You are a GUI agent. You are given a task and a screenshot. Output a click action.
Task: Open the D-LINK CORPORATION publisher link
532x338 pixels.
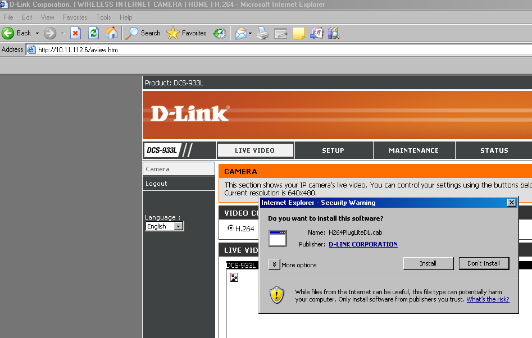(363, 244)
